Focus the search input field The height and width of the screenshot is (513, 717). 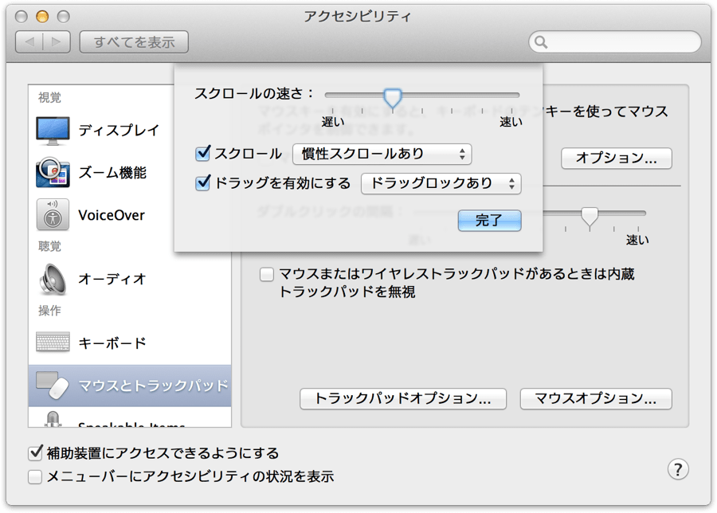[614, 42]
